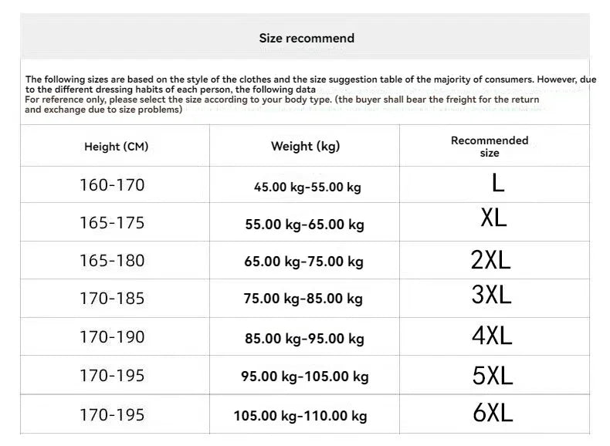Choose the 5XL recommended size
This screenshot has height=446, width=610.
[492, 376]
